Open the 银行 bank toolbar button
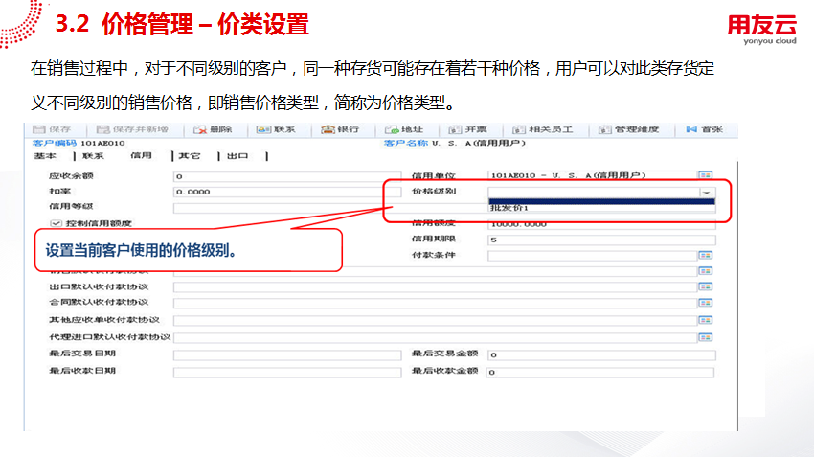Screen dimensions: 814x457 [340, 129]
